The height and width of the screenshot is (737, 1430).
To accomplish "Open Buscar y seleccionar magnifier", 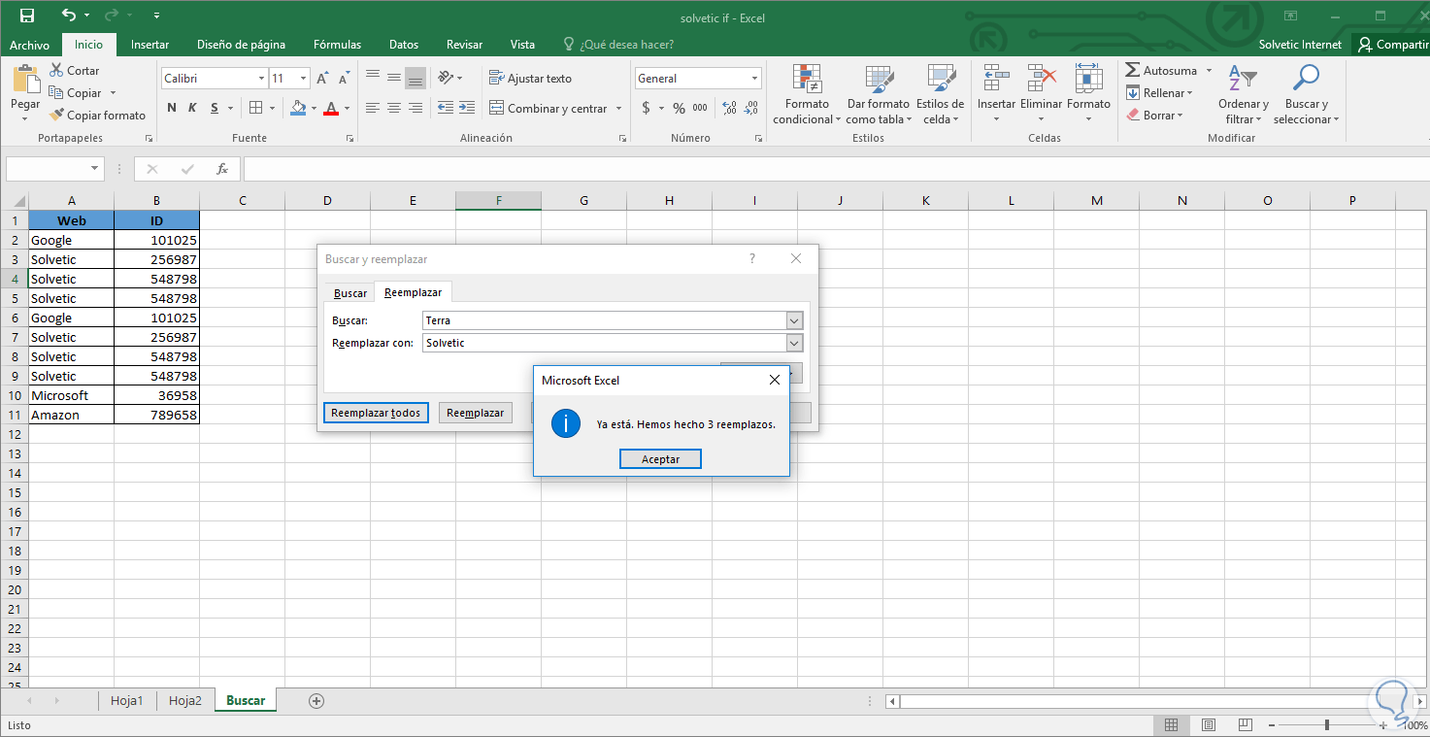I will 1306,79.
